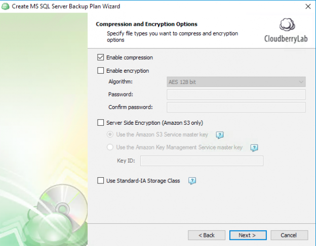Screen dimensions: 316x246
Task: Click the CloudberryLab cloud logo
Action: [287, 26]
